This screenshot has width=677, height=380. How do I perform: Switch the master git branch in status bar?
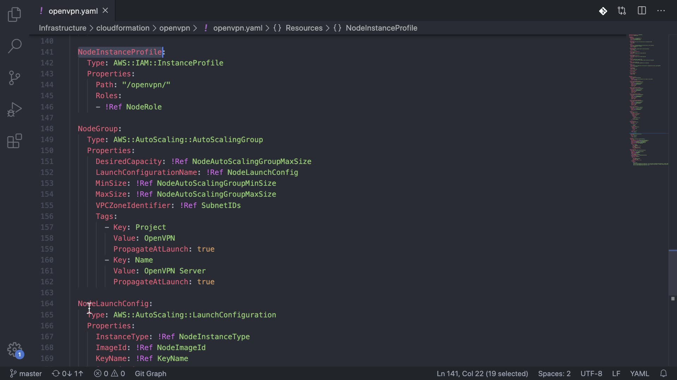click(x=26, y=373)
